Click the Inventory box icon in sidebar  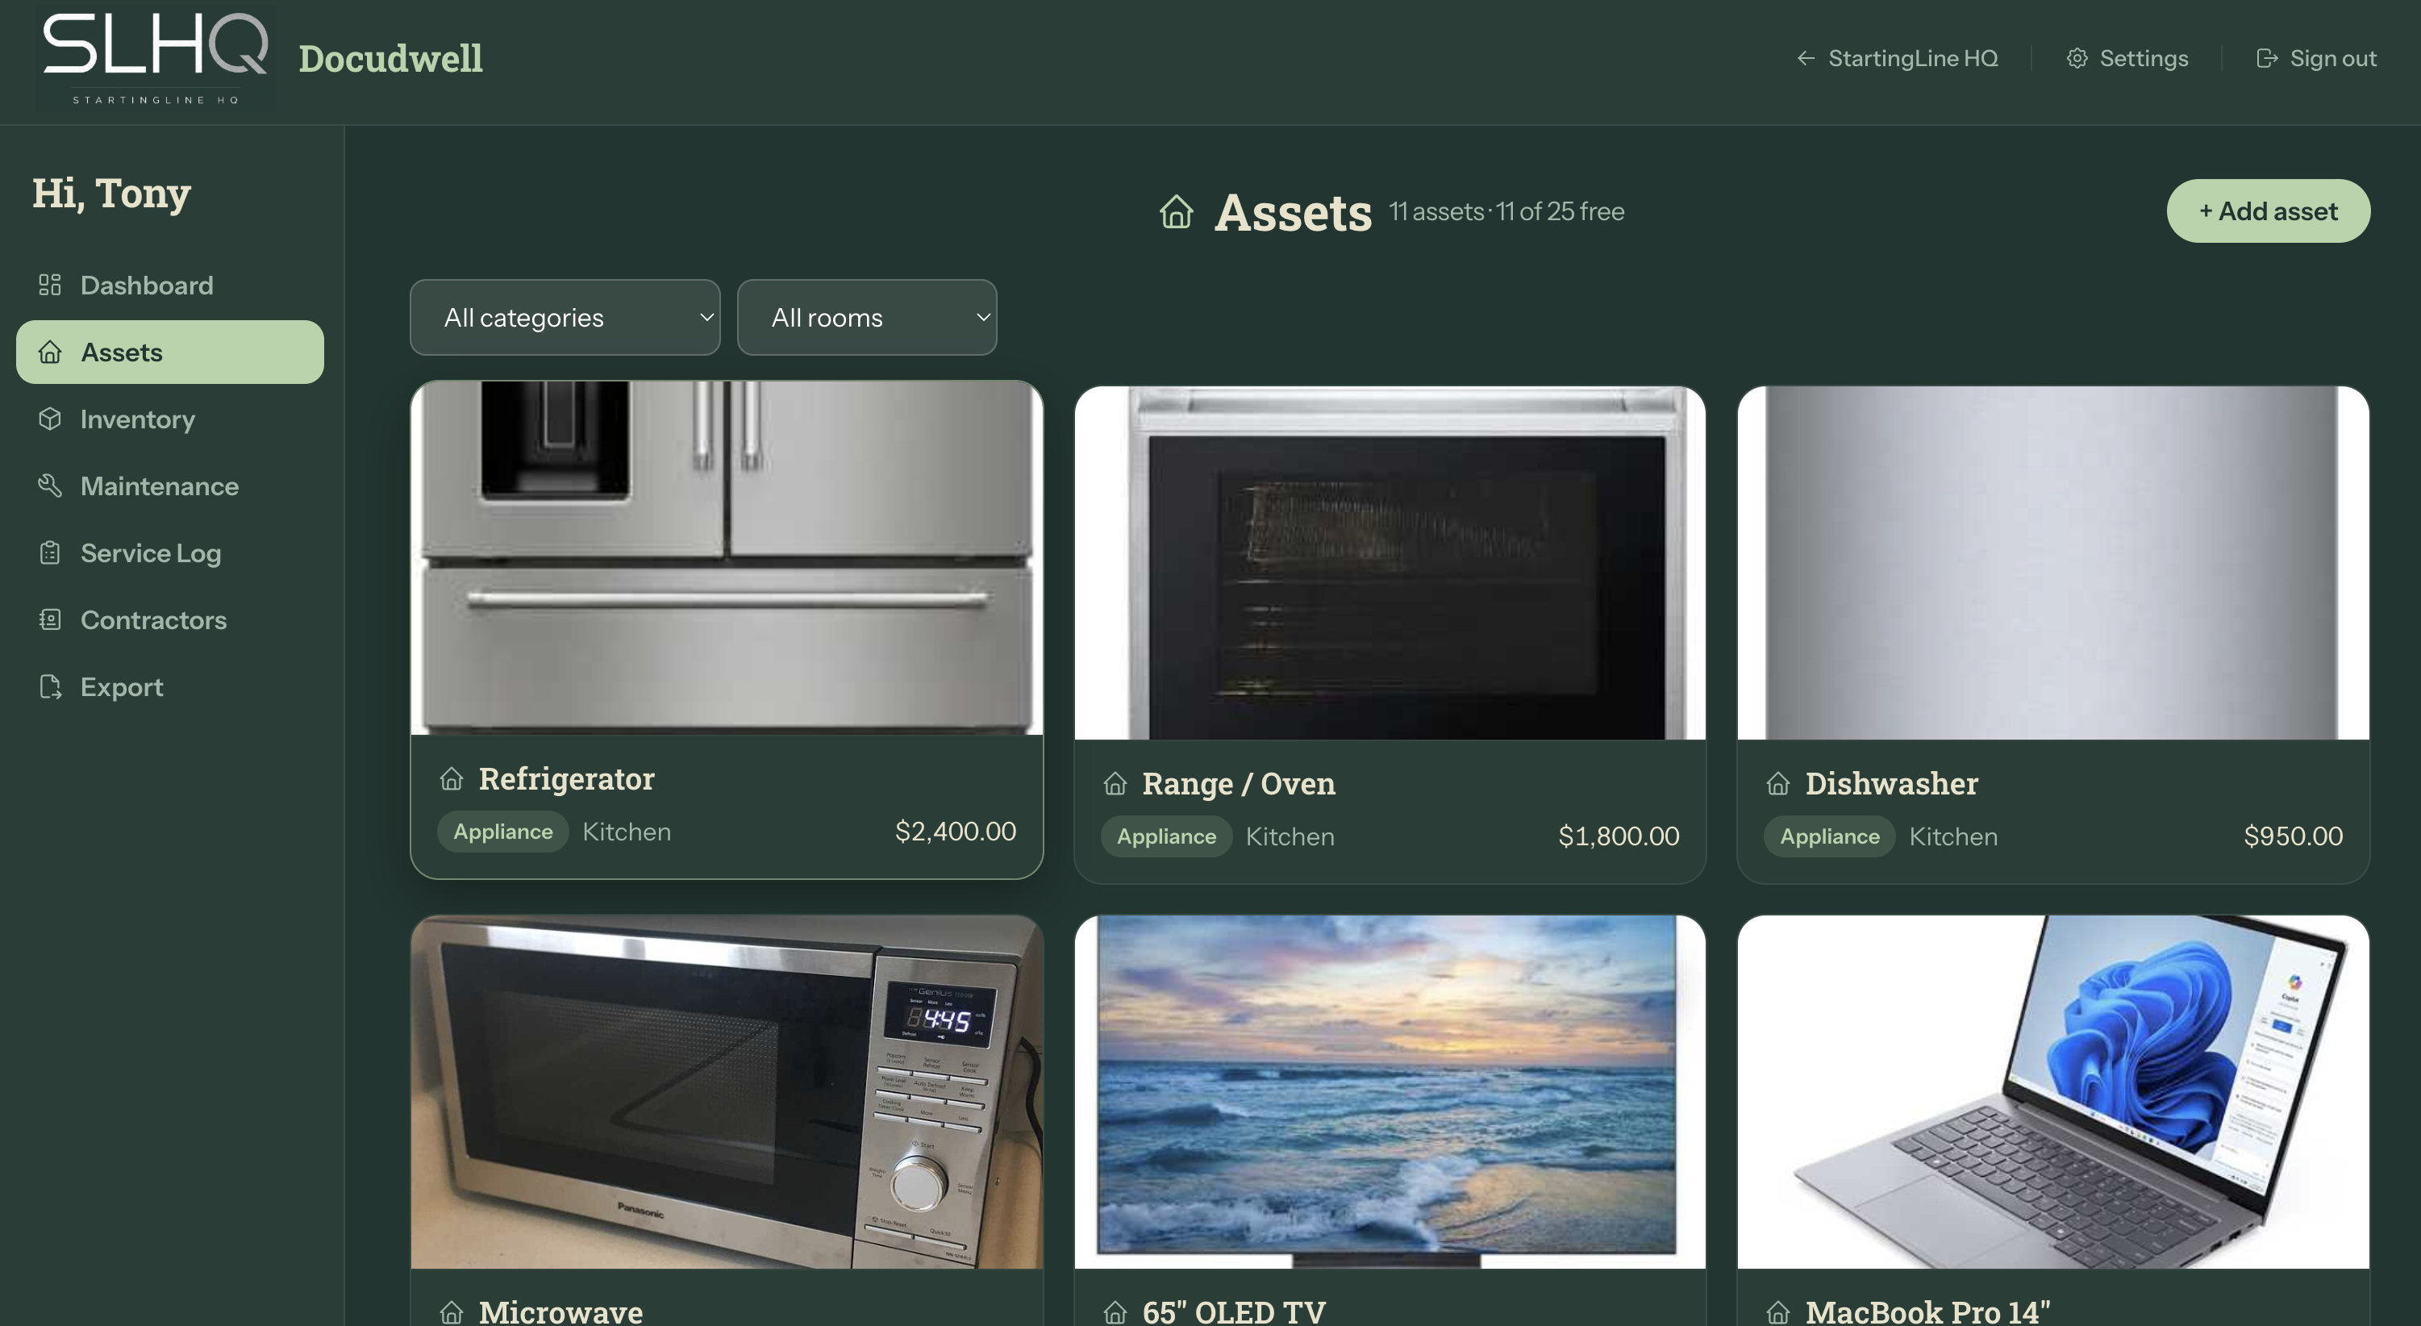click(x=50, y=419)
